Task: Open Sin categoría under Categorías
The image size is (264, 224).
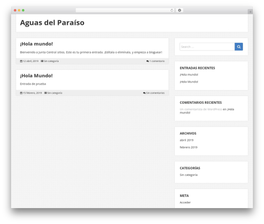Action: click(x=188, y=175)
